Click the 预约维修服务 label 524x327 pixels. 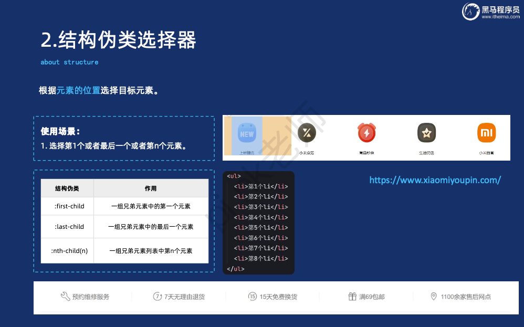(x=91, y=297)
